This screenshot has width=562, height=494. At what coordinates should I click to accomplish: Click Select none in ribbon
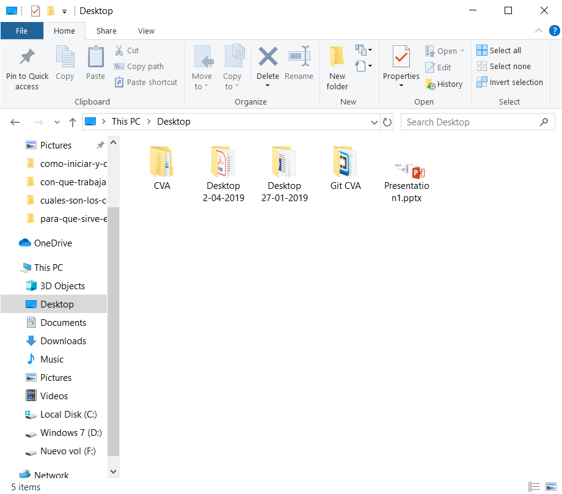pos(503,67)
